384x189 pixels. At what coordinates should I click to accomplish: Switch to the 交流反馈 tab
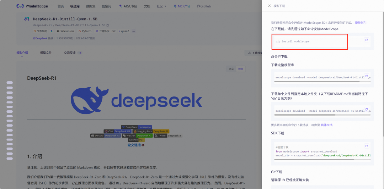(x=70, y=53)
